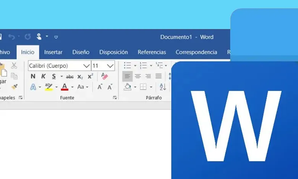Click the Cut scissors icon
The width and height of the screenshot is (298, 179).
(14, 66)
